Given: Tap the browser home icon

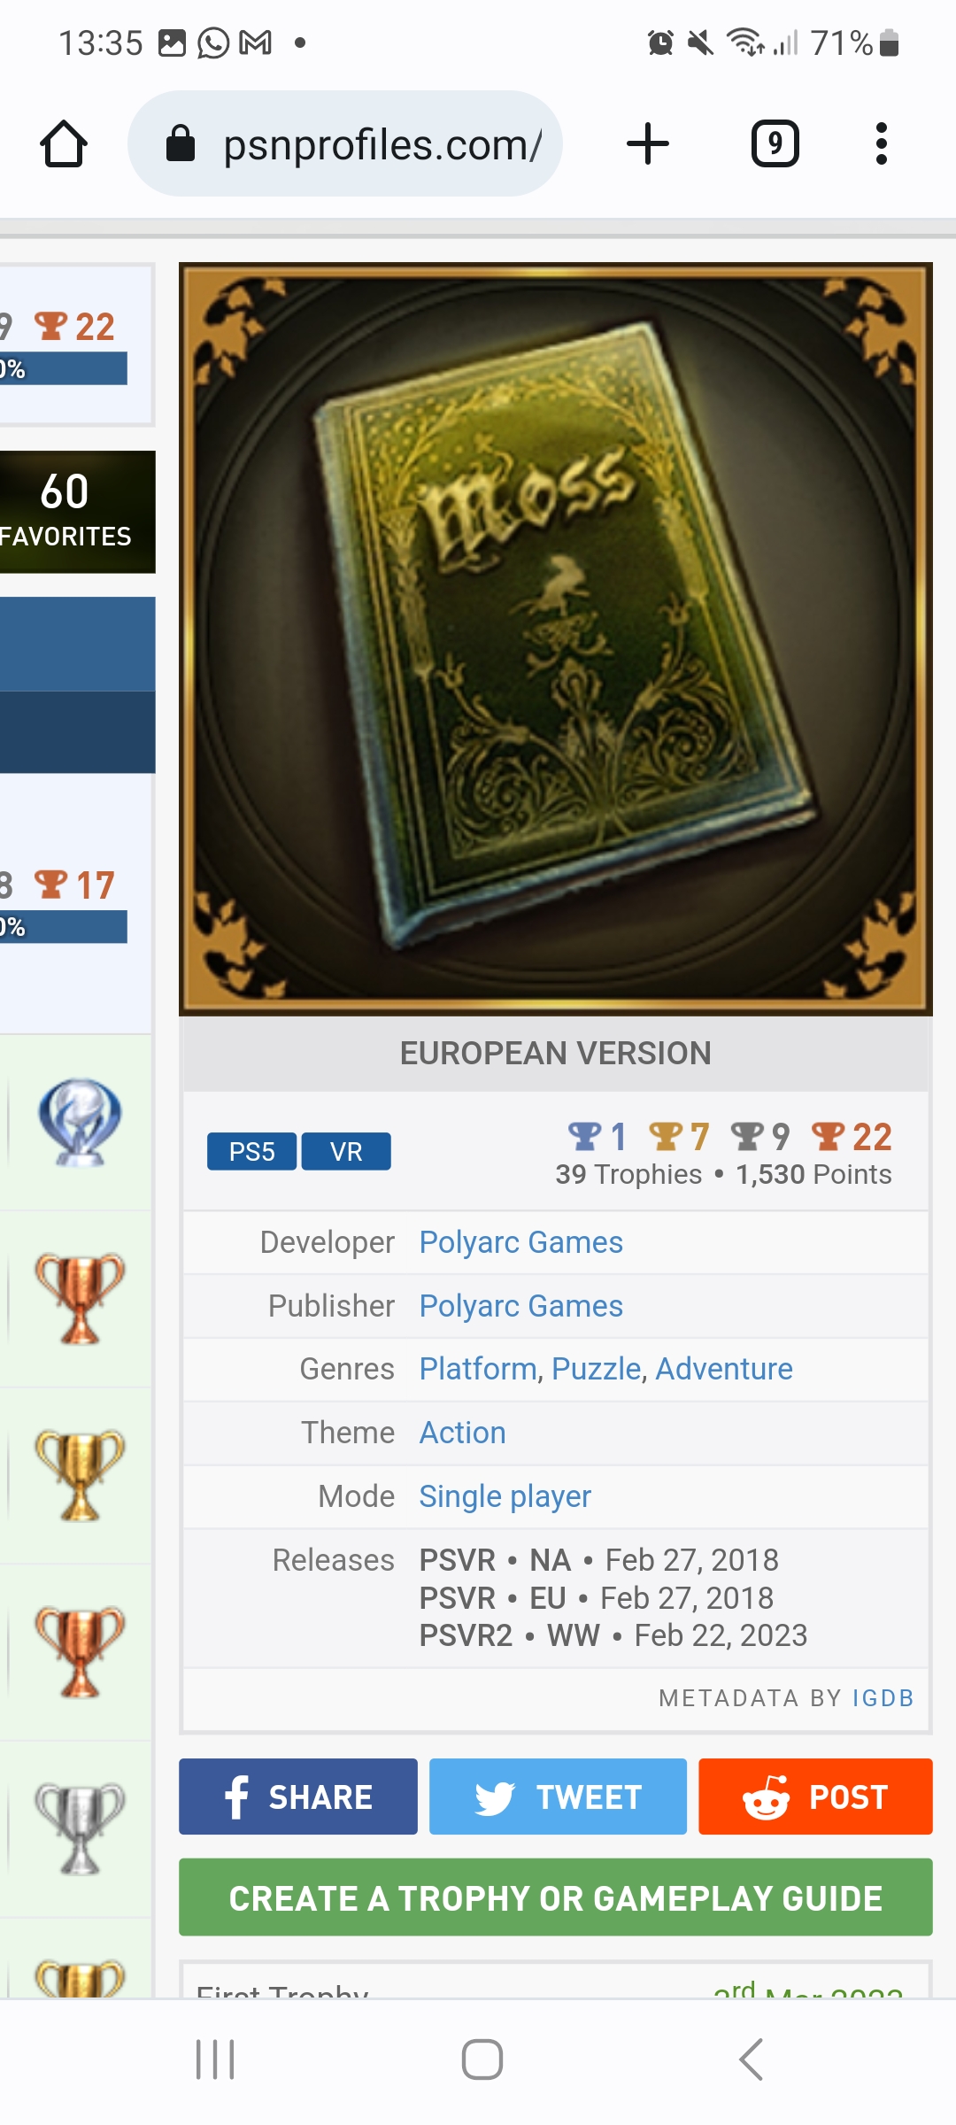Looking at the screenshot, I should [x=64, y=143].
